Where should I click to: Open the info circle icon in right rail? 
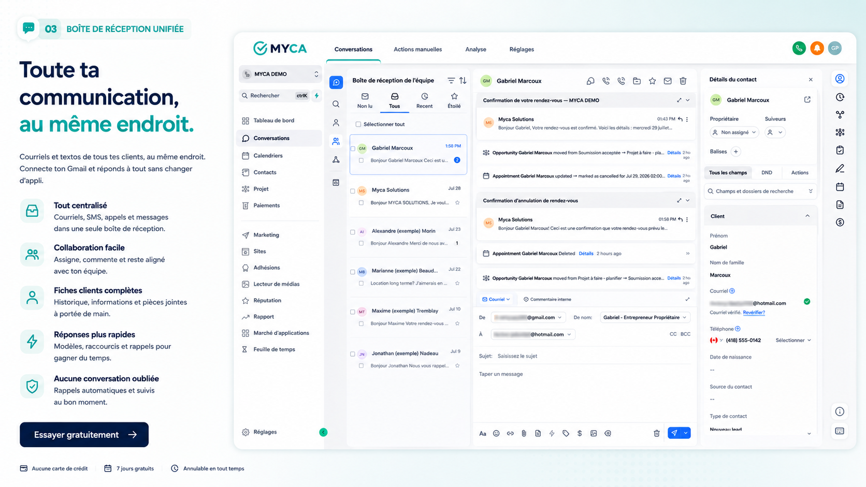pyautogui.click(x=840, y=411)
